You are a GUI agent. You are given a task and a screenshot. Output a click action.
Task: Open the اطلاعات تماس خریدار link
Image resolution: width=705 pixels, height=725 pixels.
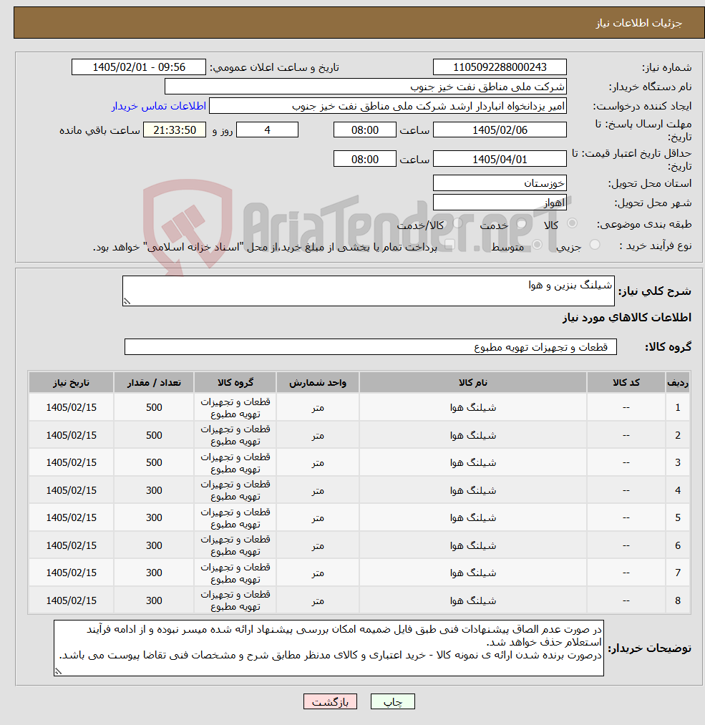(159, 106)
